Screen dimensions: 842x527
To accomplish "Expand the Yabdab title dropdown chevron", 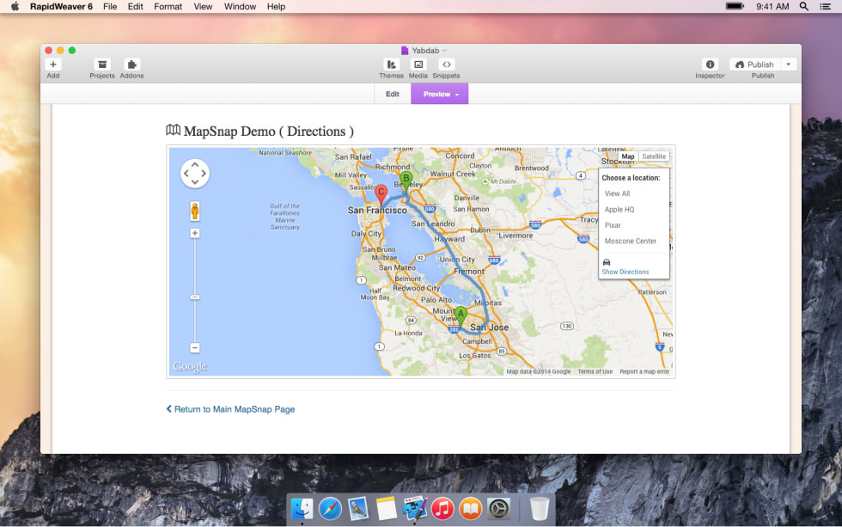I will tap(445, 51).
